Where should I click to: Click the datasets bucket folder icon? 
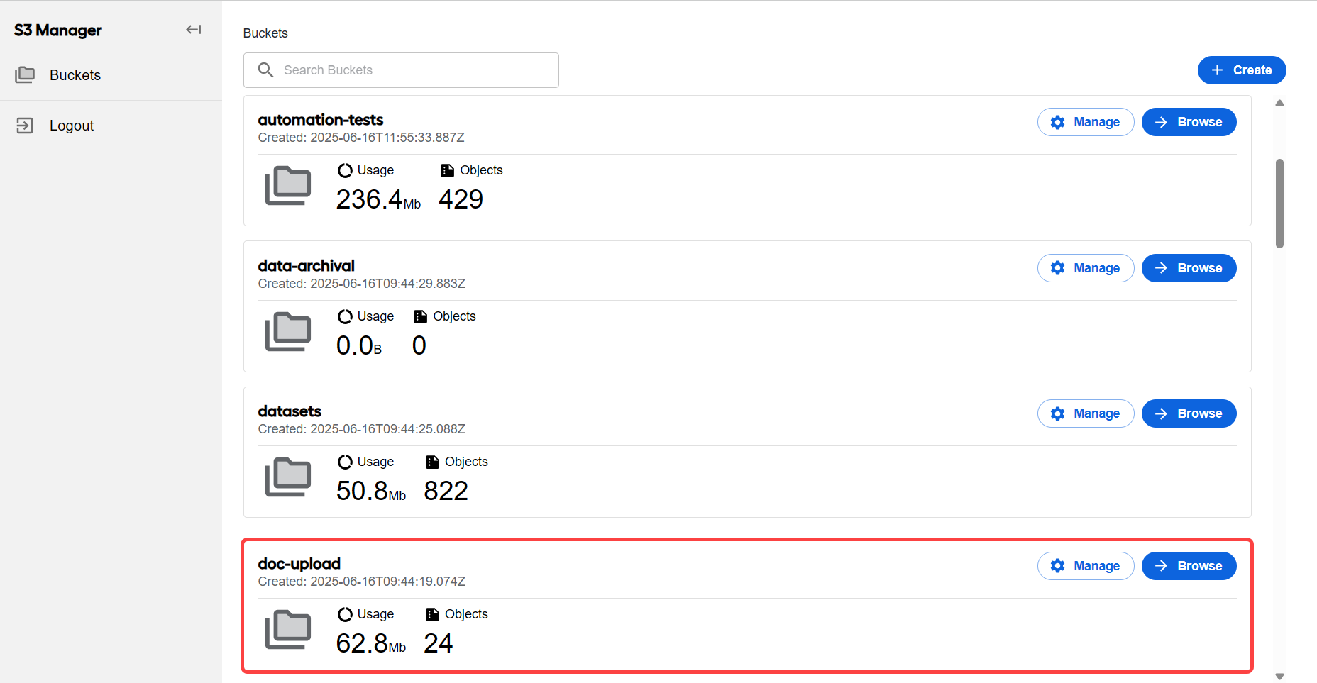pos(288,477)
